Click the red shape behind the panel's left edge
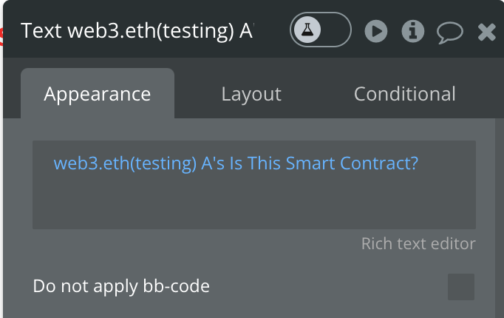This screenshot has height=318, width=504. (x=1, y=36)
